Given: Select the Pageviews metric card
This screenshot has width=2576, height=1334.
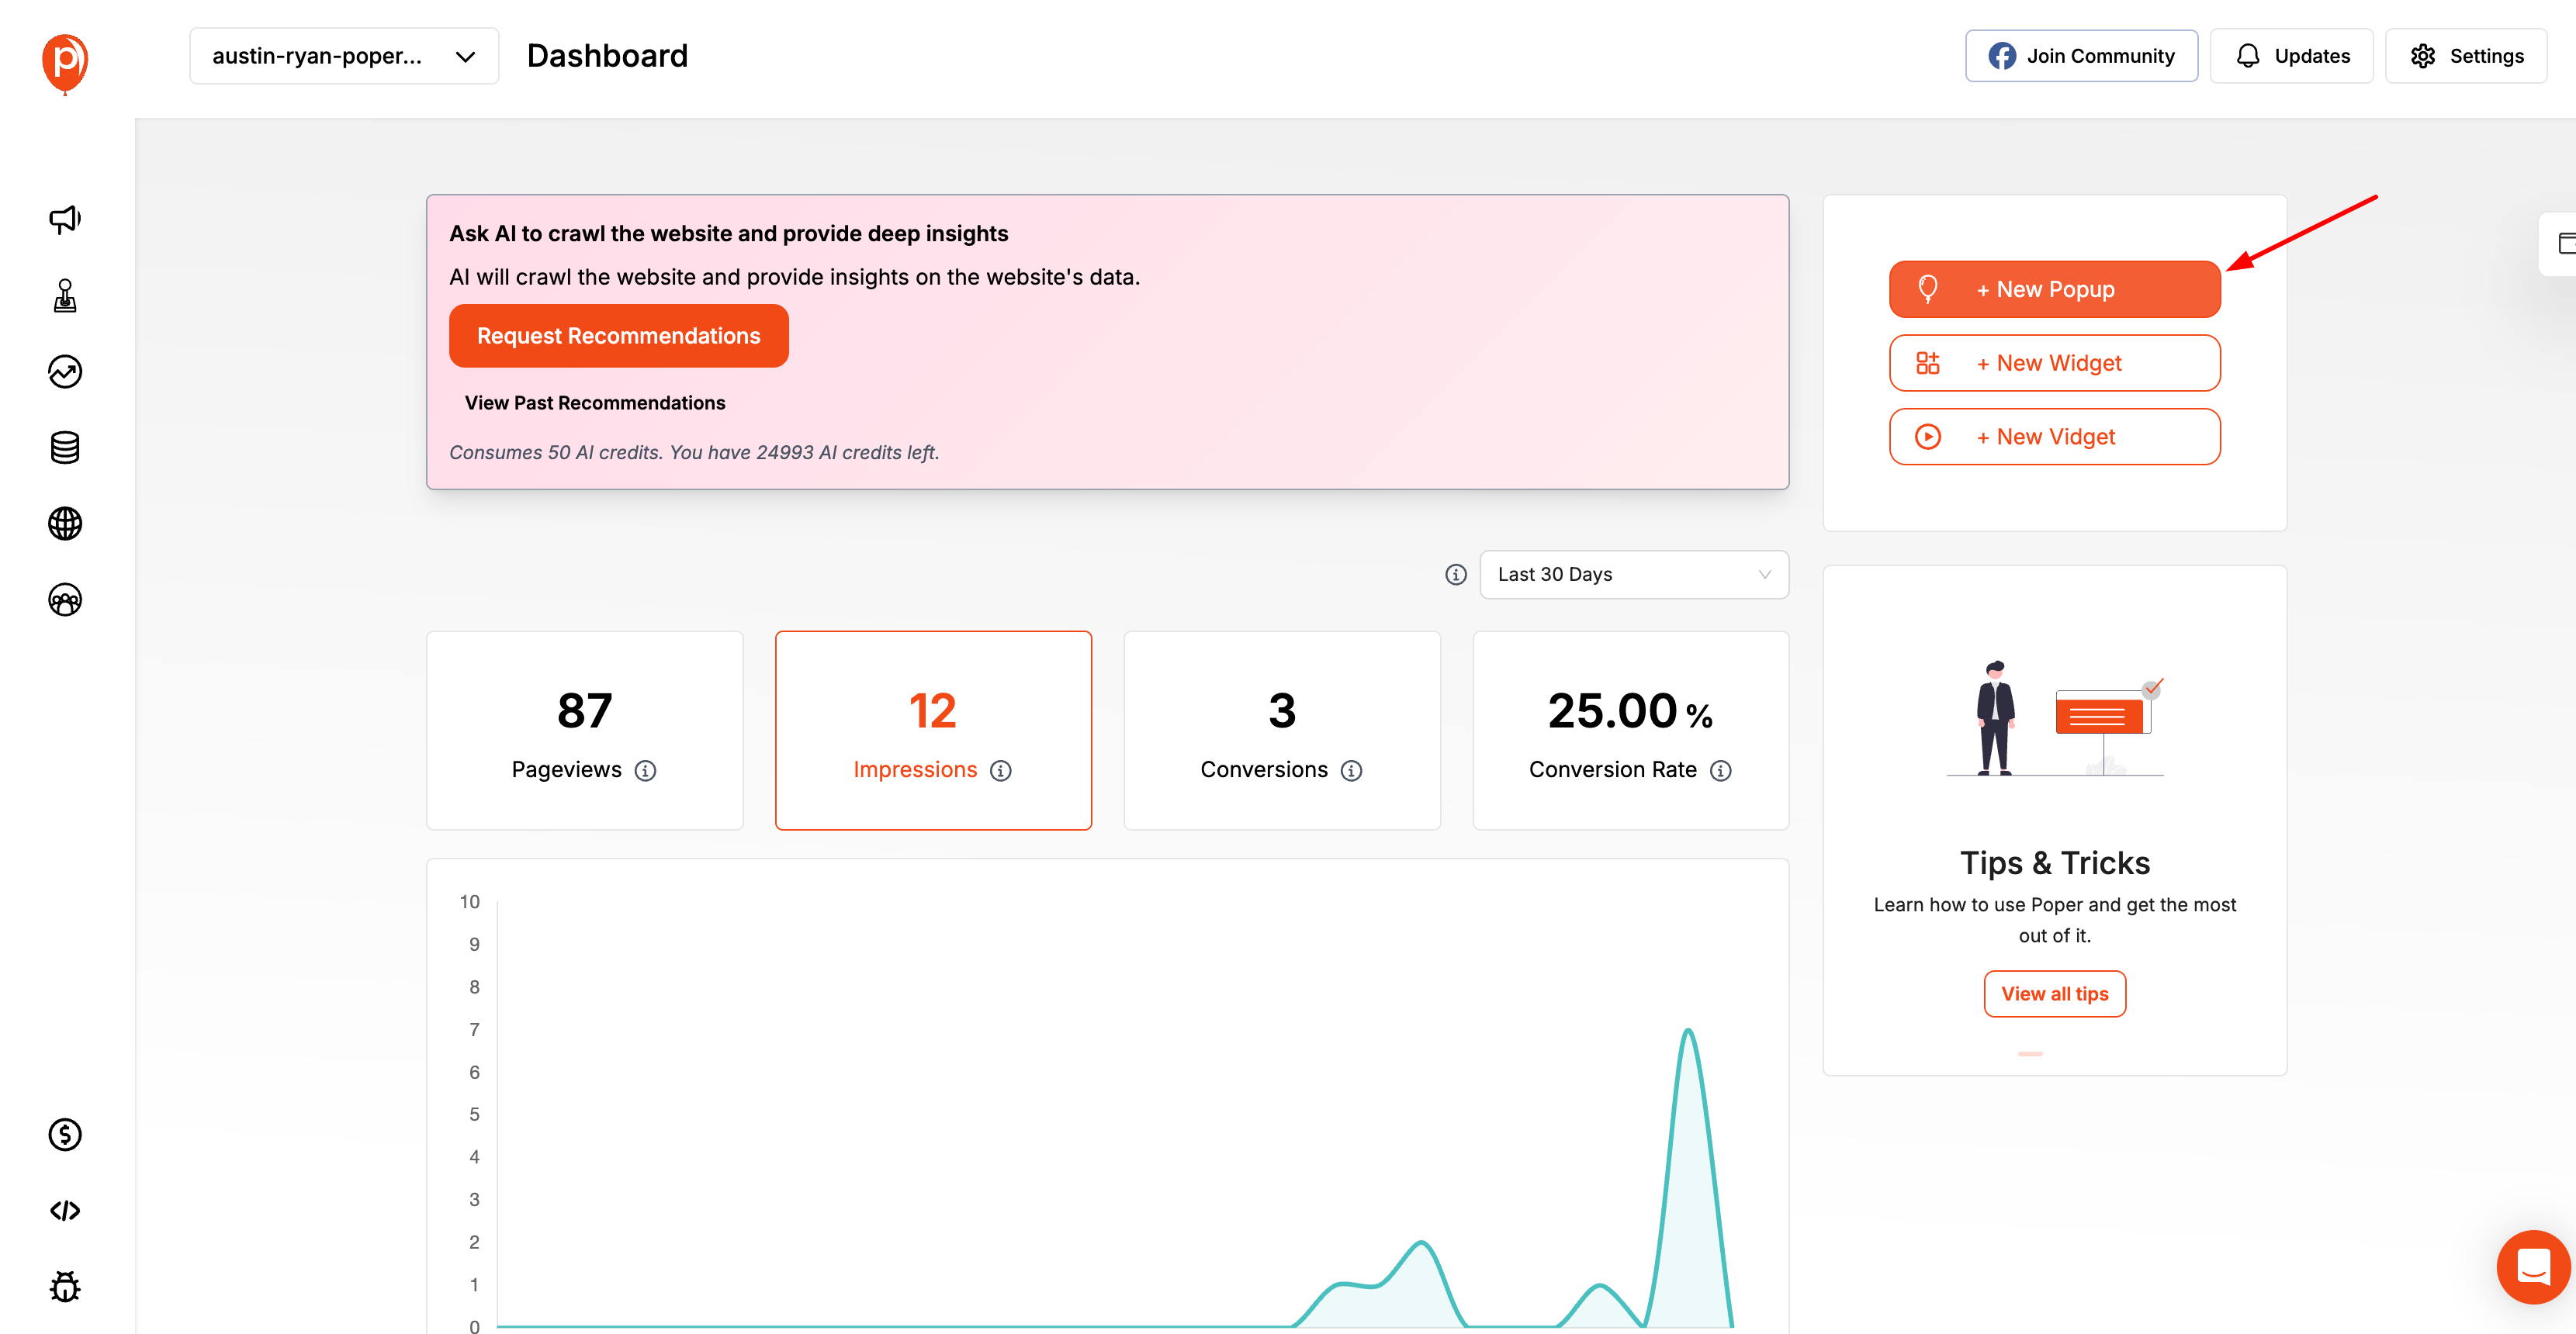Looking at the screenshot, I should [584, 731].
